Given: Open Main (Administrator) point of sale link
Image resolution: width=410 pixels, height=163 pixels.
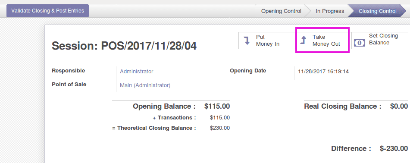Looking at the screenshot, I should [x=145, y=85].
